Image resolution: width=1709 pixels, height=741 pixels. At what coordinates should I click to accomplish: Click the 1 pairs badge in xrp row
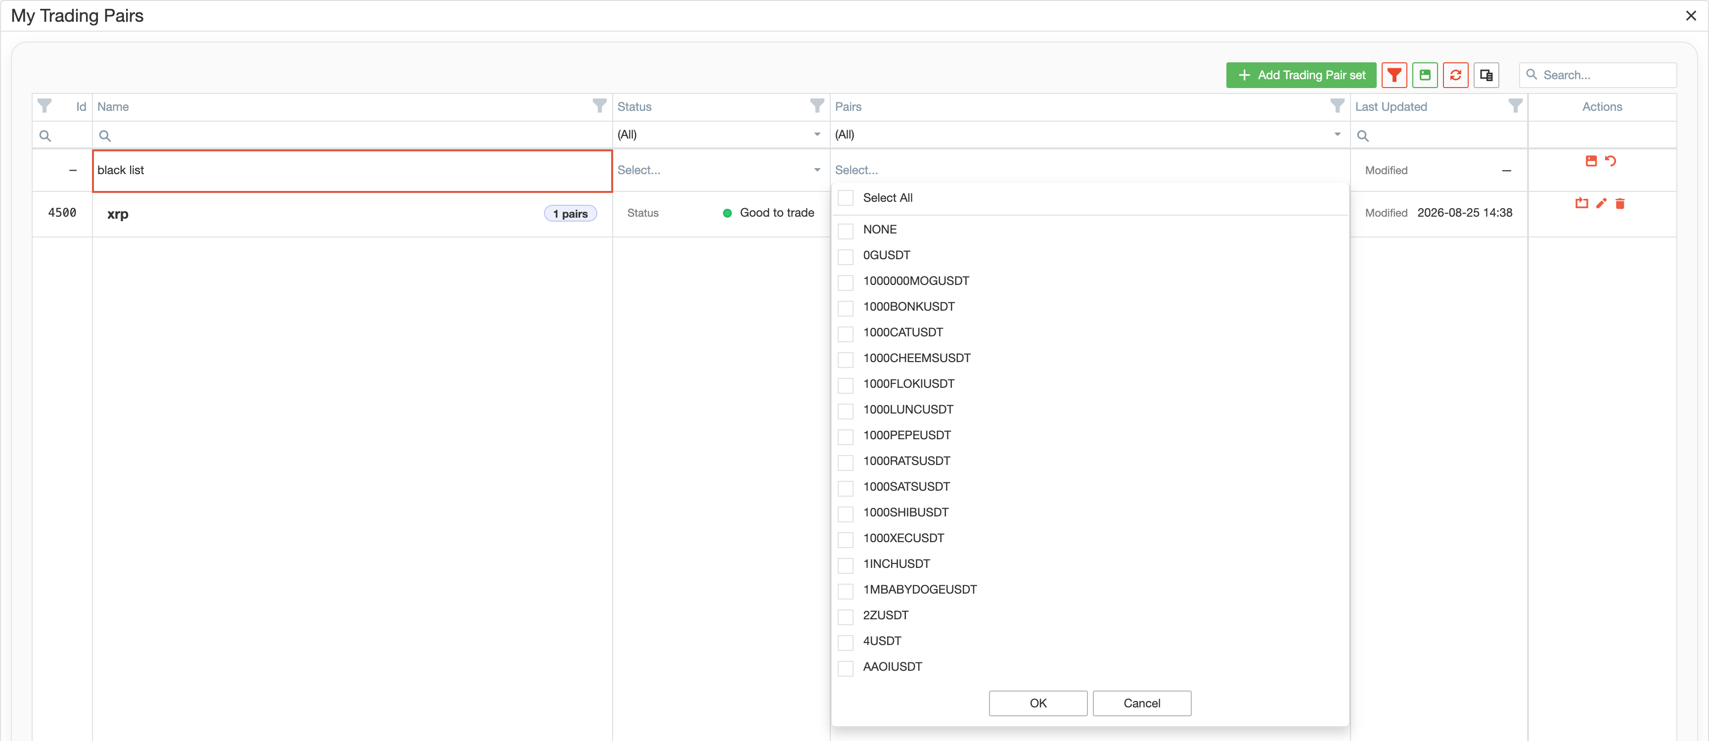570,214
